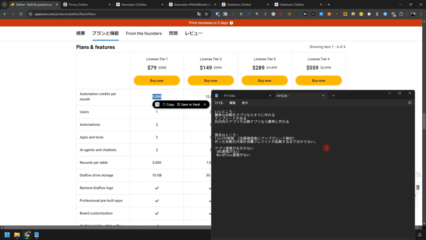Screen dimensions: 426x240
Task: Buy now for License Tier 1
Action: (x=157, y=80)
